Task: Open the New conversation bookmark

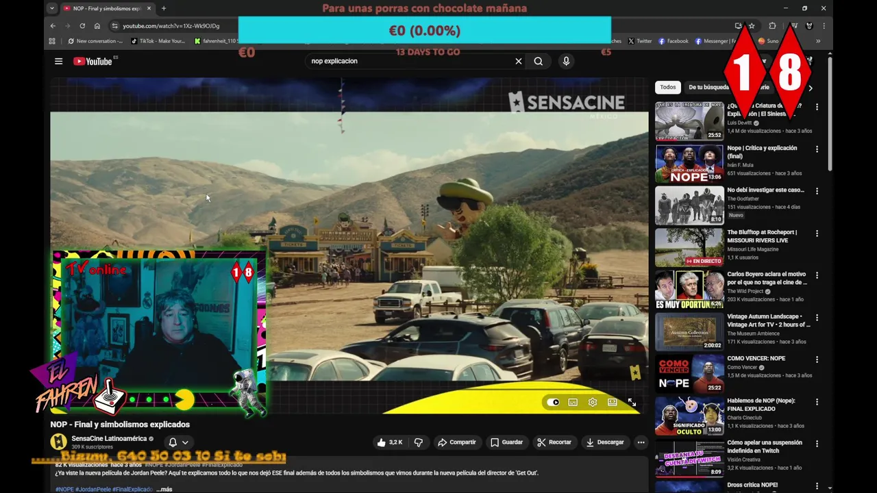Action: pos(95,41)
